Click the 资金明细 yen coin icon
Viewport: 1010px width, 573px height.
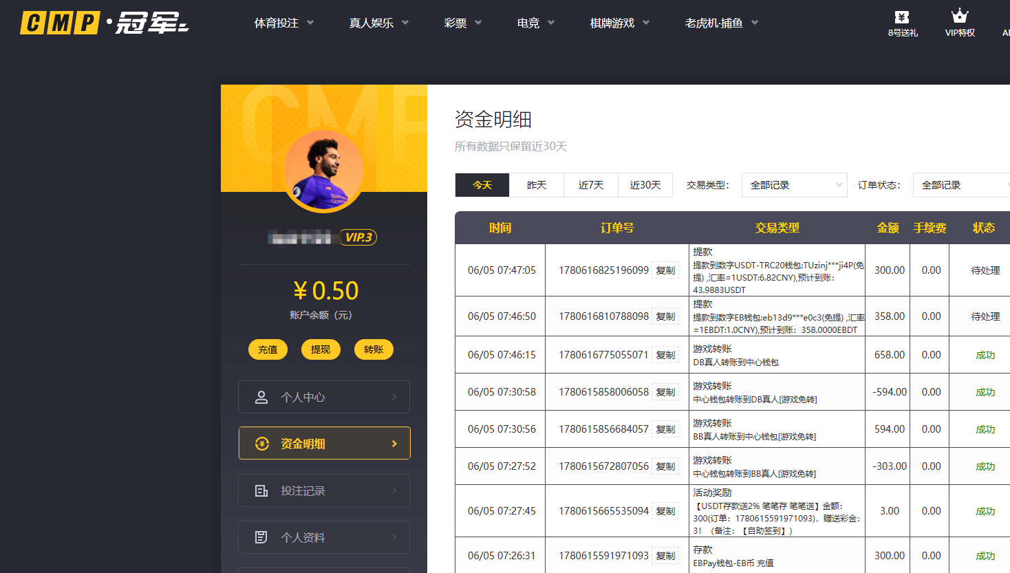(262, 444)
